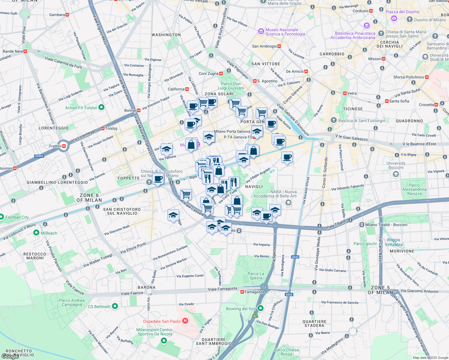This screenshot has width=449, height=360.
Task: Click the MORIVIONE neighborhood label
Action: (x=402, y=251)
